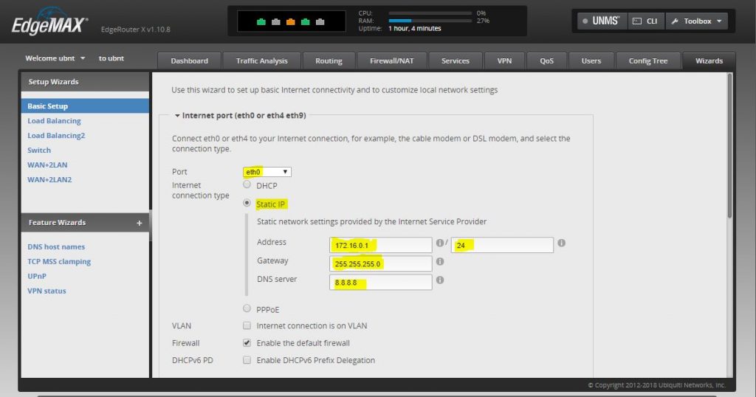756x397 pixels.
Task: Collapse the Internet port section
Action: [x=177, y=116]
